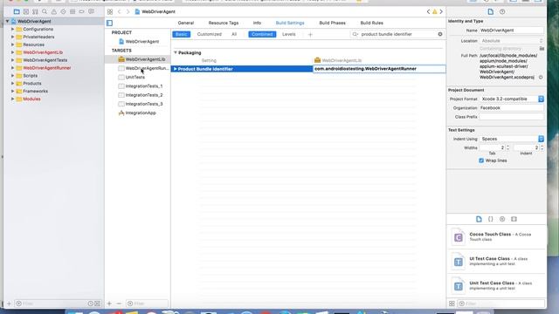Go forward with jump bar arrow
The width and height of the screenshot is (559, 314).
tap(128, 11)
